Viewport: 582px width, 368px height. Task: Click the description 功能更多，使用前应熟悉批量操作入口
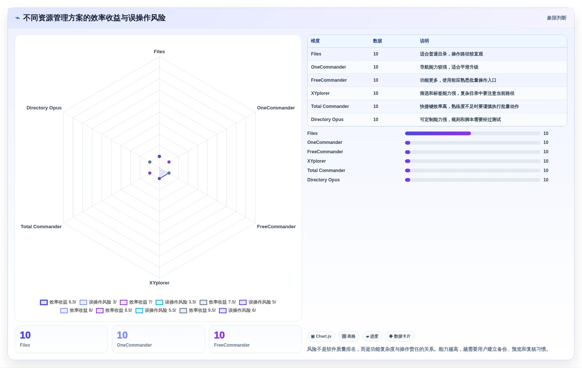458,80
